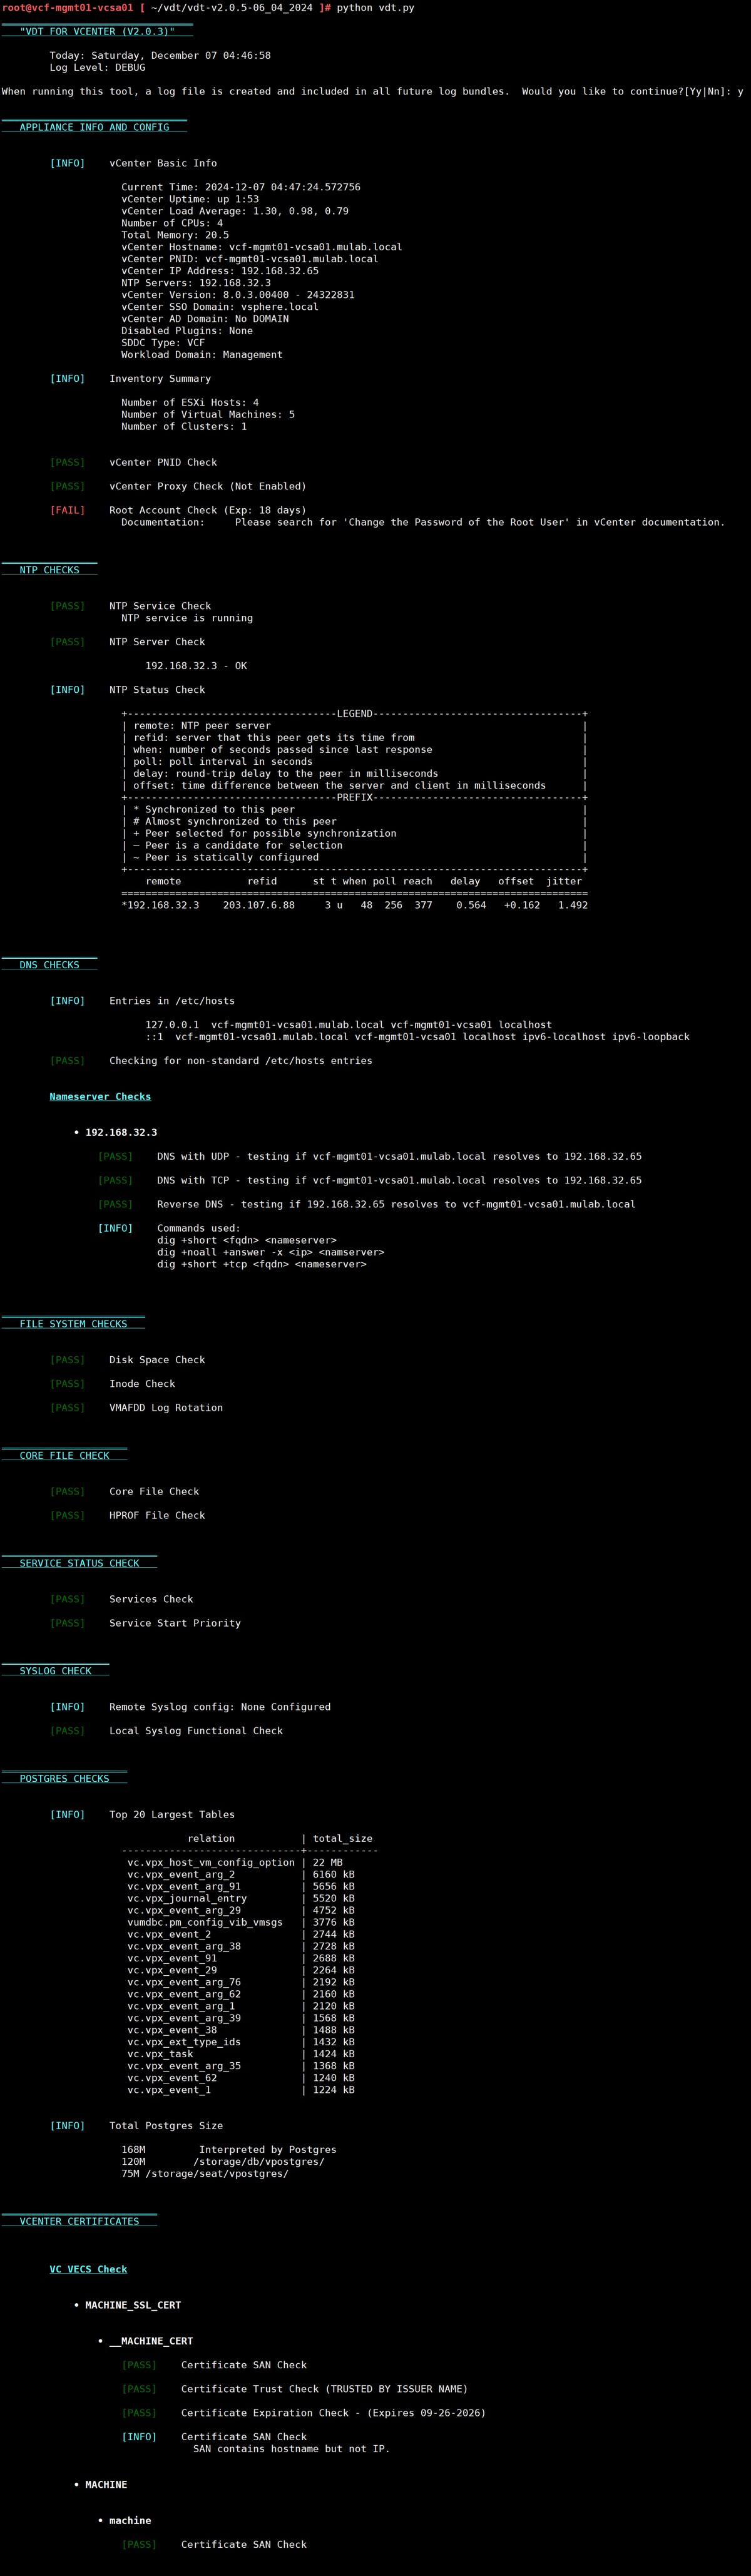
Task: Click the vc.vpx_host_vm_config_option table row
Action: coord(211,1862)
